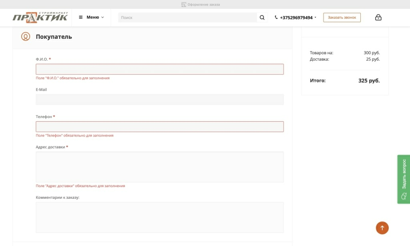Image resolution: width=410 pixels, height=246 pixels.
Task: Open the Задать вопрос side tab
Action: click(404, 174)
